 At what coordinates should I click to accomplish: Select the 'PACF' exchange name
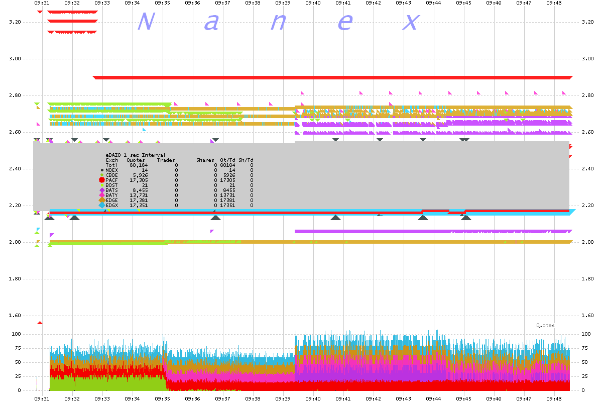coord(111,180)
